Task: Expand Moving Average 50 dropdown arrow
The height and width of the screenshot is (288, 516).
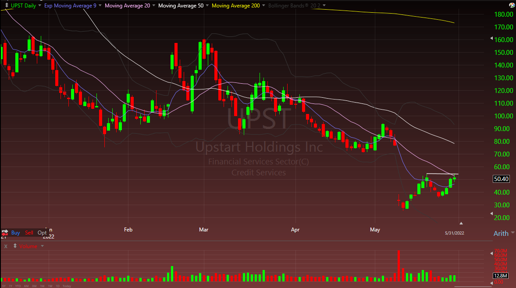Action: pyautogui.click(x=207, y=5)
